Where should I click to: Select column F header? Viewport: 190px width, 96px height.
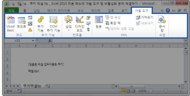103,46
